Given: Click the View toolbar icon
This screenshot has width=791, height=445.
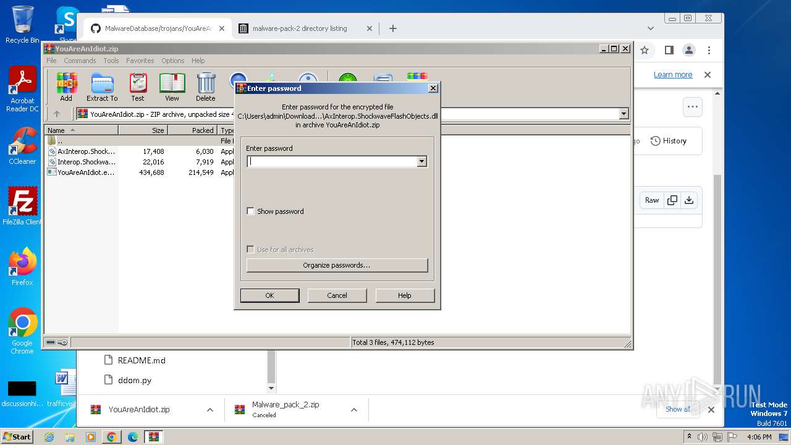Looking at the screenshot, I should [x=172, y=87].
